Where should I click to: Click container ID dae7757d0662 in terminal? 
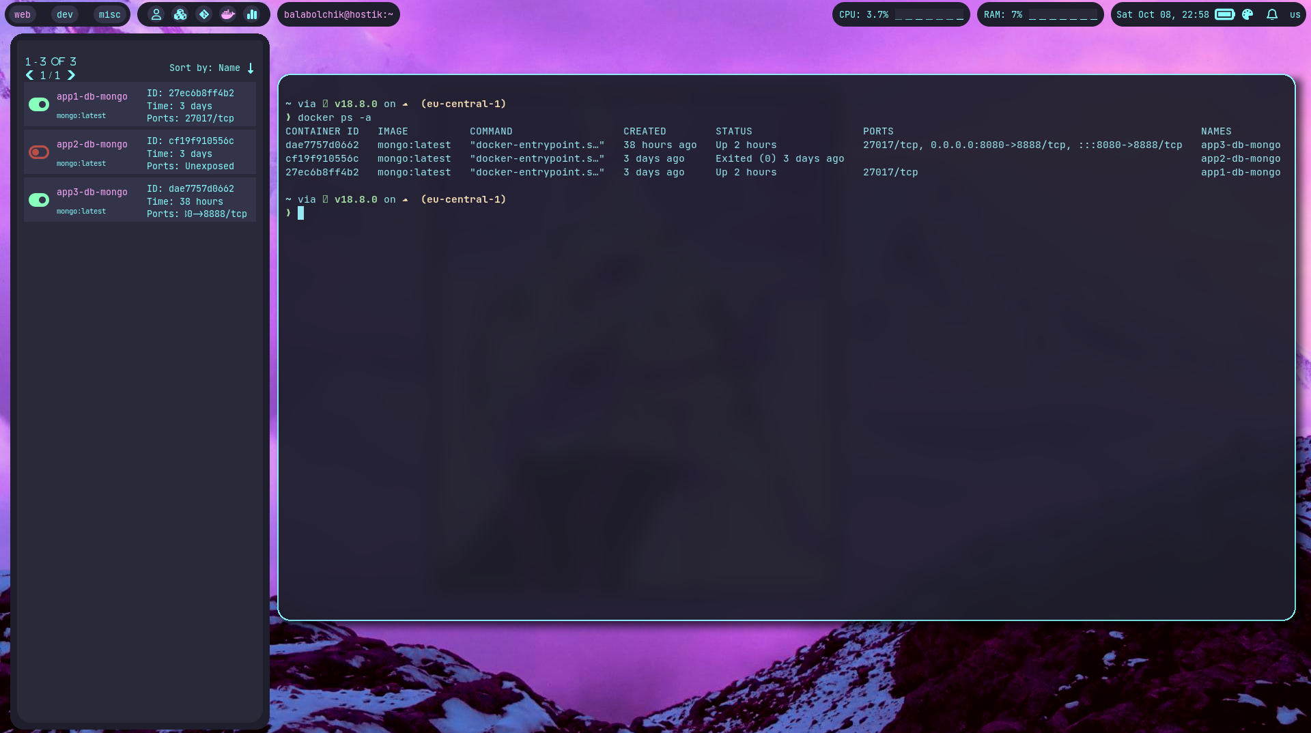click(322, 145)
